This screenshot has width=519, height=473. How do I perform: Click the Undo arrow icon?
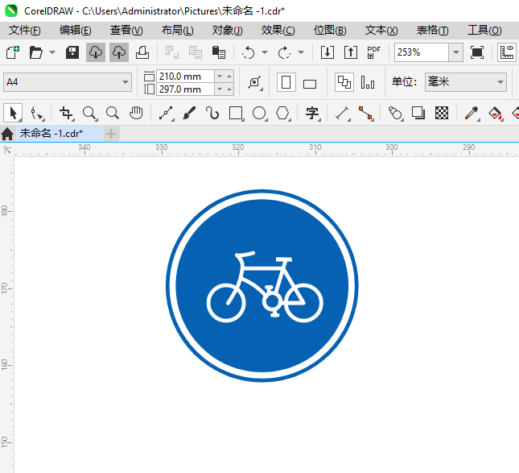coord(249,52)
